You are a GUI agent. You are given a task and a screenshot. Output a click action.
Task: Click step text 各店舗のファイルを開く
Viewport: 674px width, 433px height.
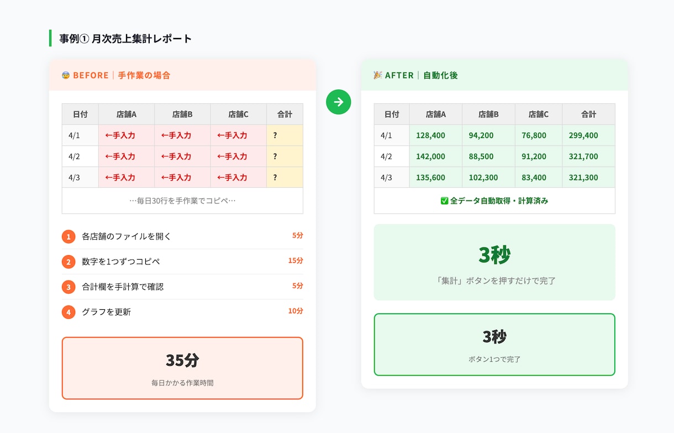[x=127, y=236]
